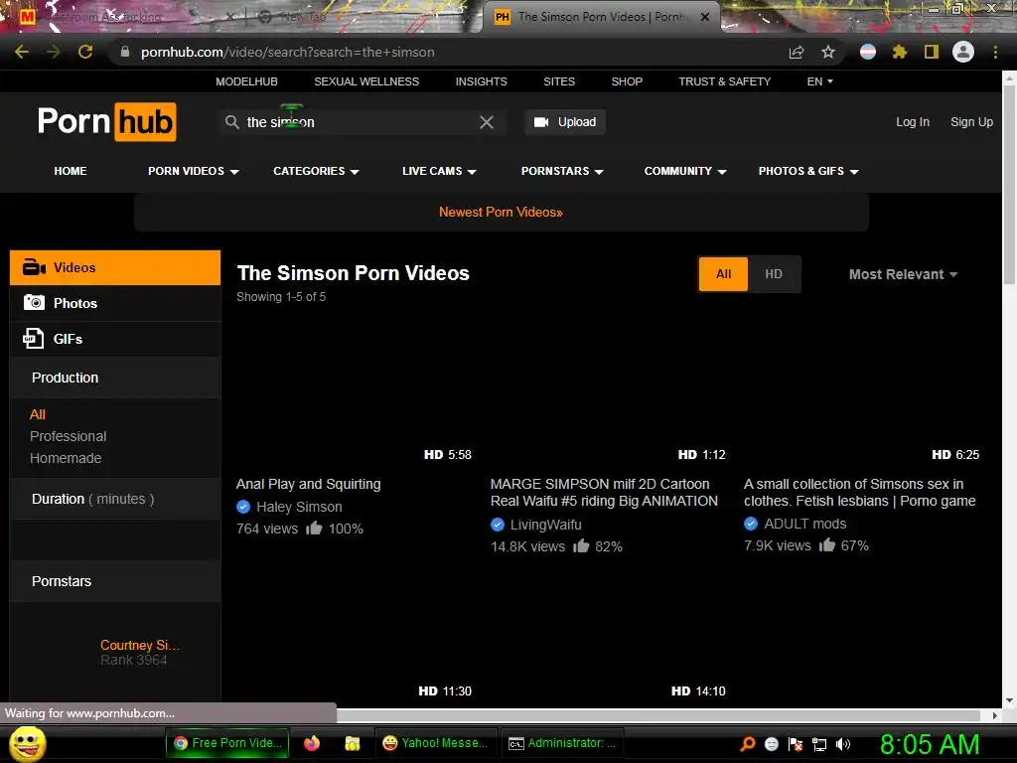The height and width of the screenshot is (763, 1017).
Task: Click the site logo in the header
Action: click(107, 121)
